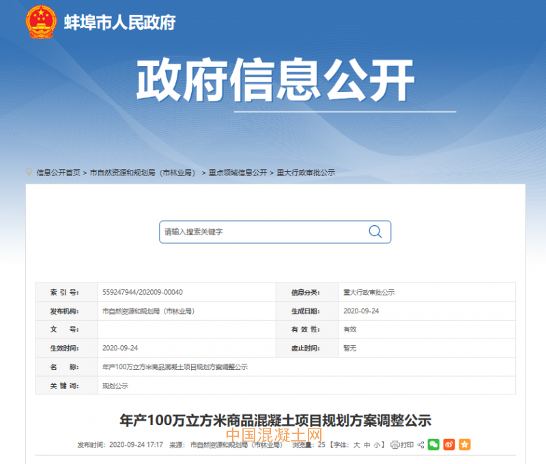Click the share arrow icon
Image resolution: width=546 pixels, height=464 pixels.
pyautogui.click(x=420, y=445)
